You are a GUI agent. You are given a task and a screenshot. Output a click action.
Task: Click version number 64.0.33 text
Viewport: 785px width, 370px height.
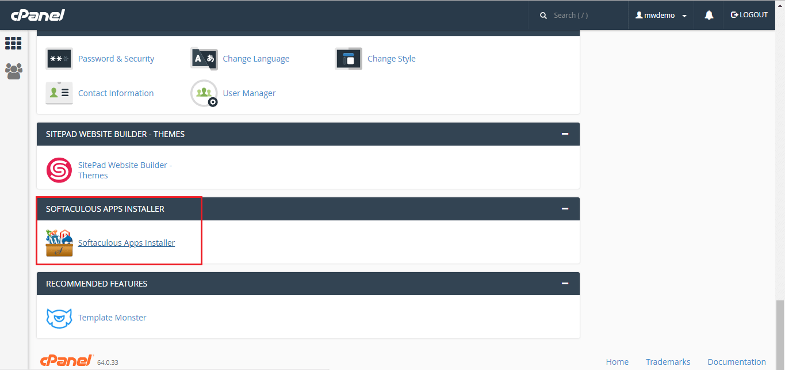[x=108, y=363]
